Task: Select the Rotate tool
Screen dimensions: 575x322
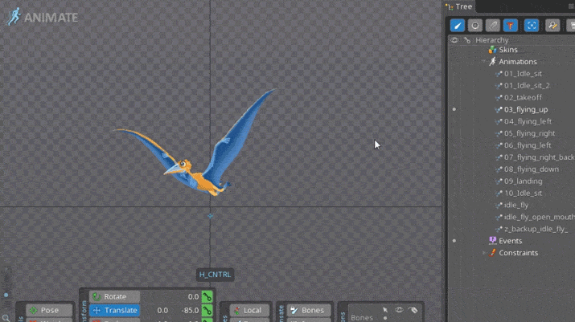Action: tap(114, 296)
